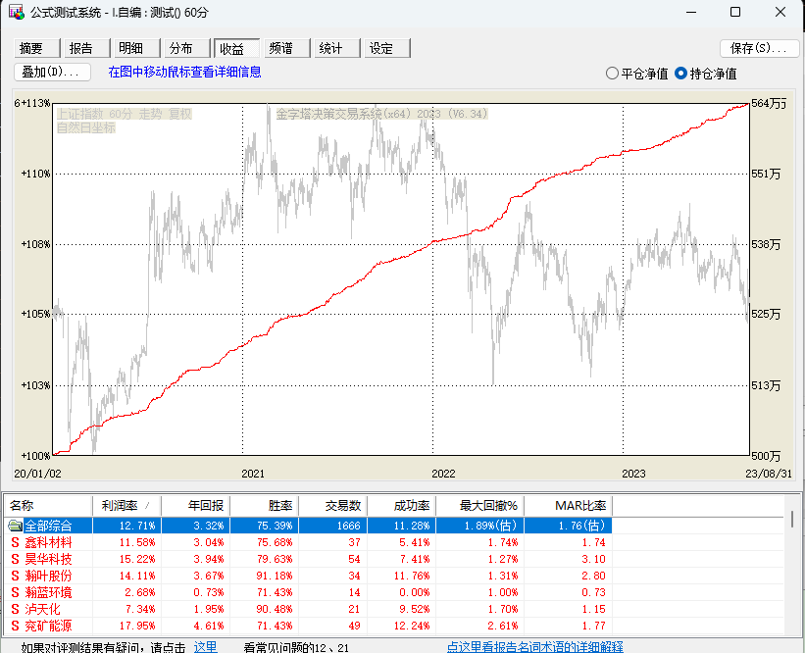This screenshot has height=653, width=805.
Task: Switch to the 统计 tab
Action: tap(337, 48)
